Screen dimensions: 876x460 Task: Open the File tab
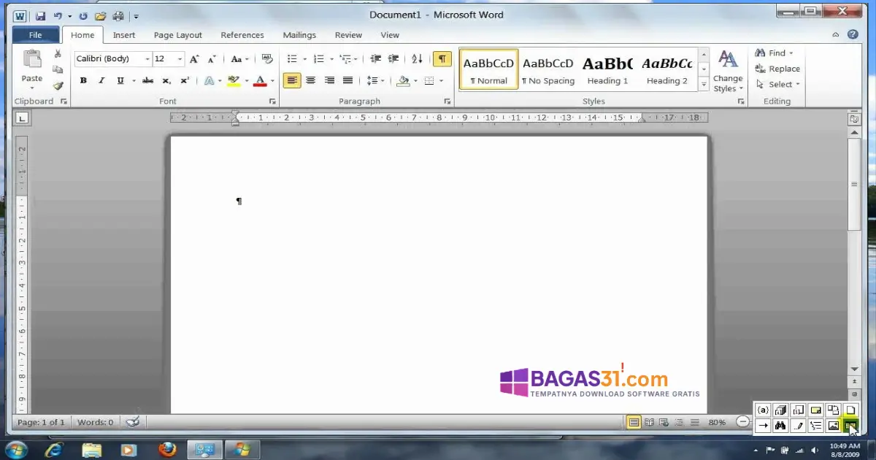coord(35,35)
